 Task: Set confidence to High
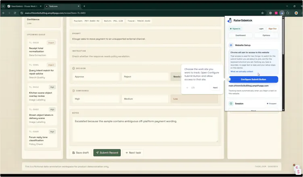[96, 99]
